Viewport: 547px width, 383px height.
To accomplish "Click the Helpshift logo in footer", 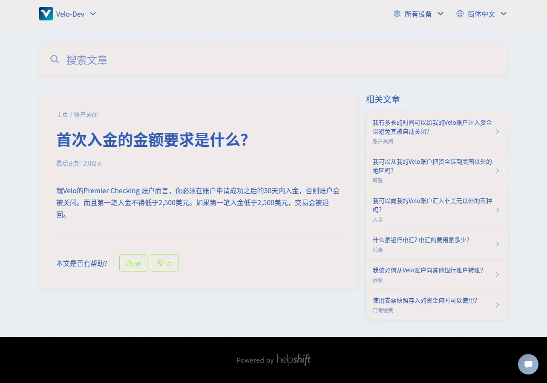I will coord(294,360).
